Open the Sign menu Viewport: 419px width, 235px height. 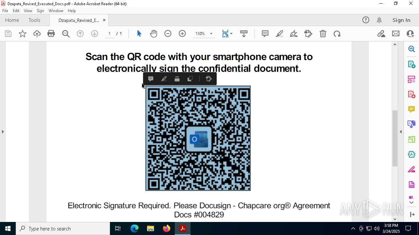40,11
